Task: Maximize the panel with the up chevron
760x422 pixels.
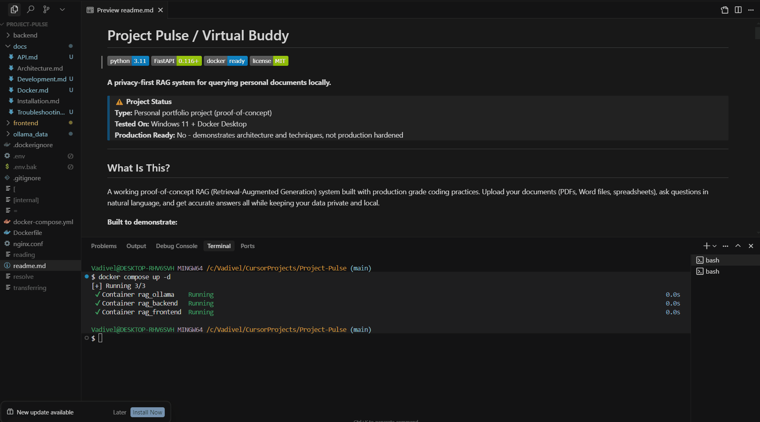Action: tap(738, 246)
